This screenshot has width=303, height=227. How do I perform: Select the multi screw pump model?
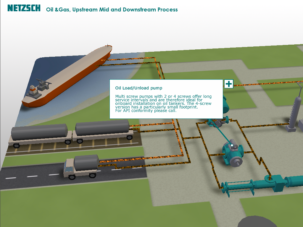(233, 153)
